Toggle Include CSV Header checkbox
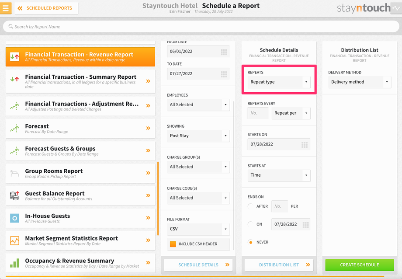This screenshot has height=279, width=402. pyautogui.click(x=173, y=244)
